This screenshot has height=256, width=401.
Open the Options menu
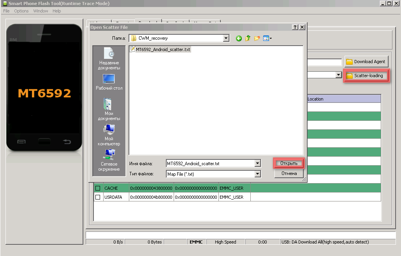point(21,11)
